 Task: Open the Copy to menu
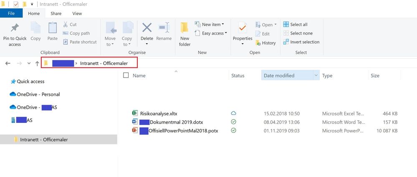[x=127, y=34]
